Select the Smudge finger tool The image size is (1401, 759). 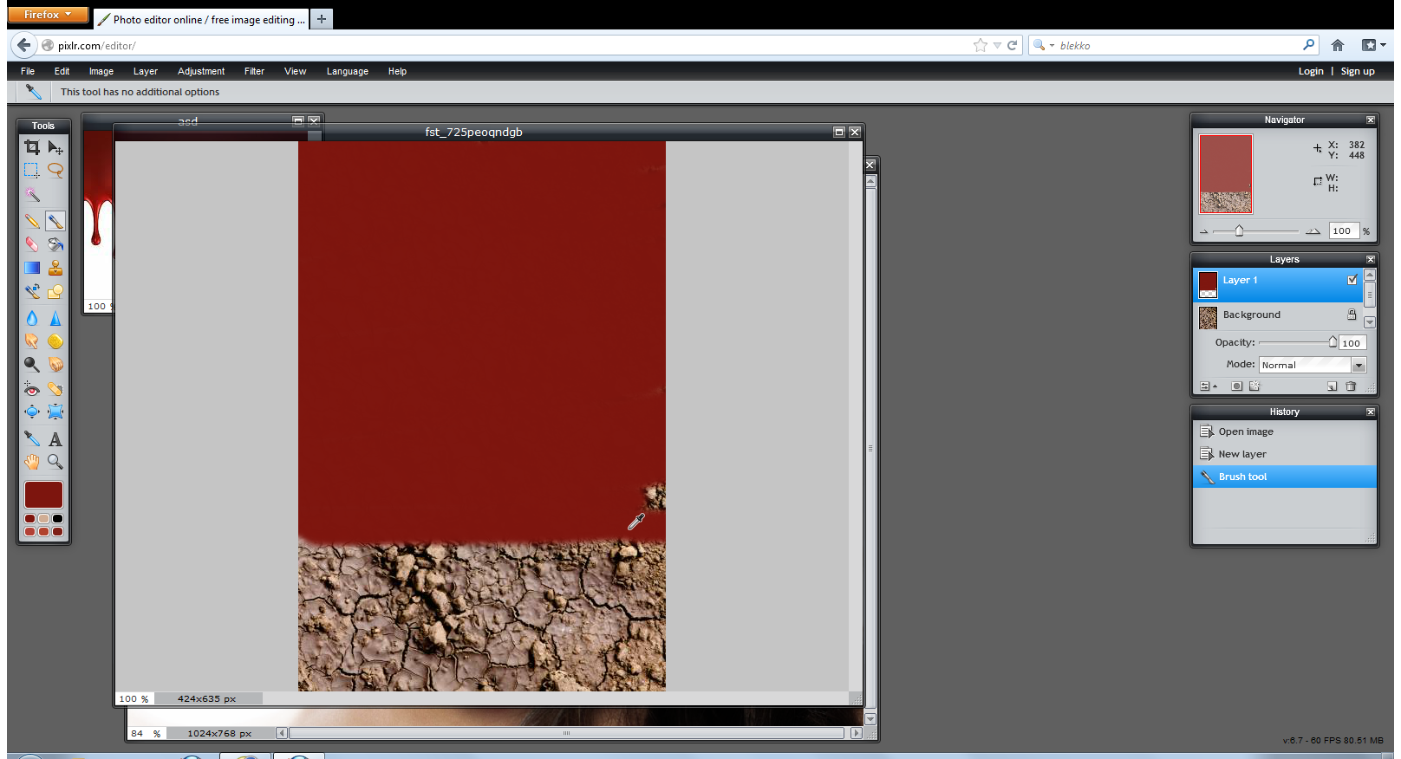click(x=32, y=341)
